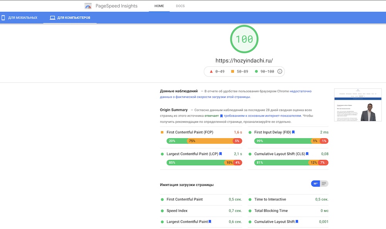Click the bookmark icon next to lab Largest Contentful Paint
386x229 pixels.
tap(210, 222)
